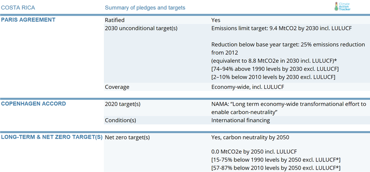Screen dimensions: 370x172
Task: Select the 8.8 MtCO2e equivalent line
Action: (x=274, y=61)
